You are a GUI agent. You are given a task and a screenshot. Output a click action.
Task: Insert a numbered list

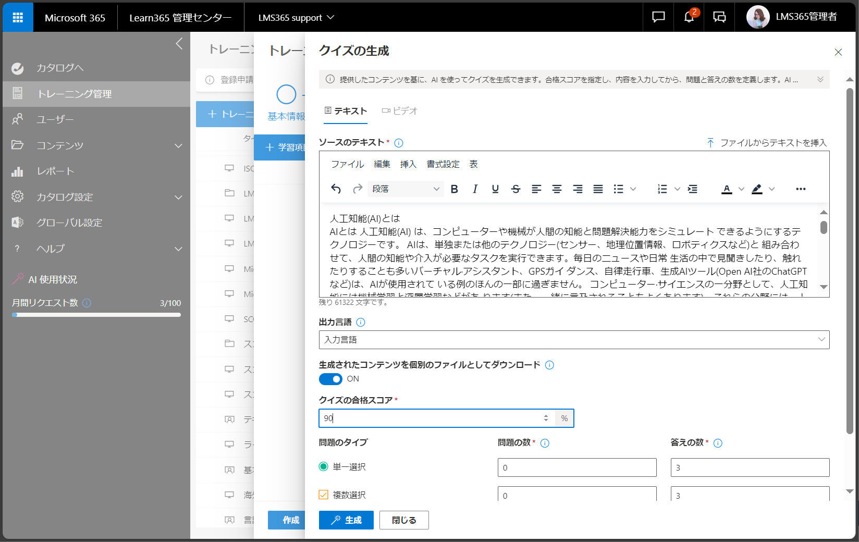(662, 189)
